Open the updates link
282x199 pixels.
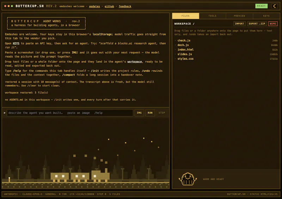point(94,6)
